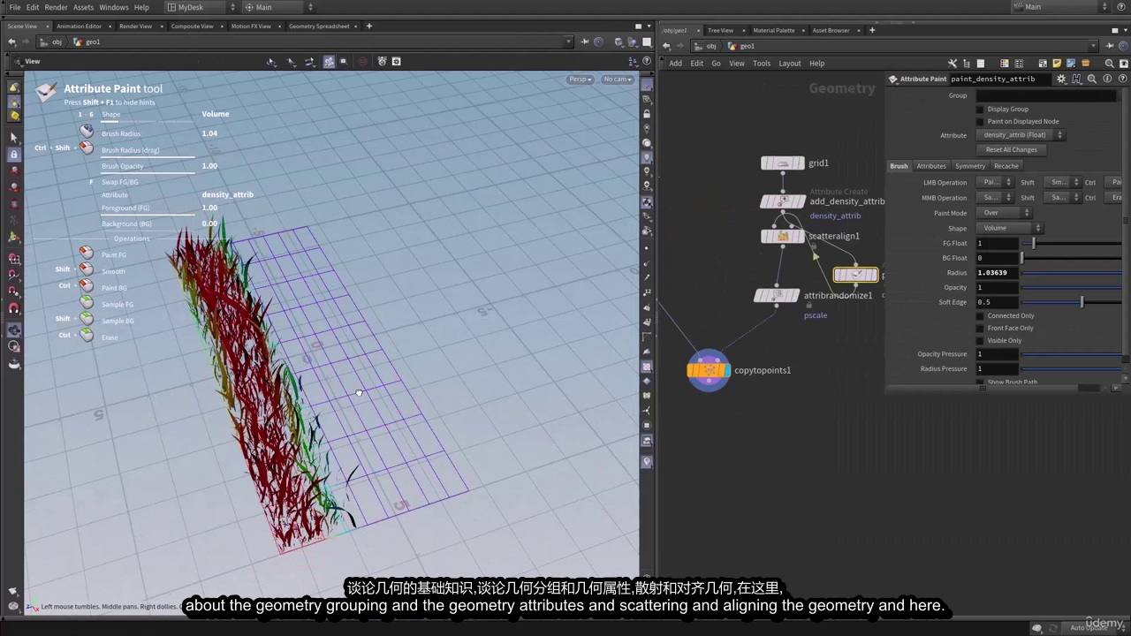Enable Paint on Displayed Node checkbox

(980, 122)
